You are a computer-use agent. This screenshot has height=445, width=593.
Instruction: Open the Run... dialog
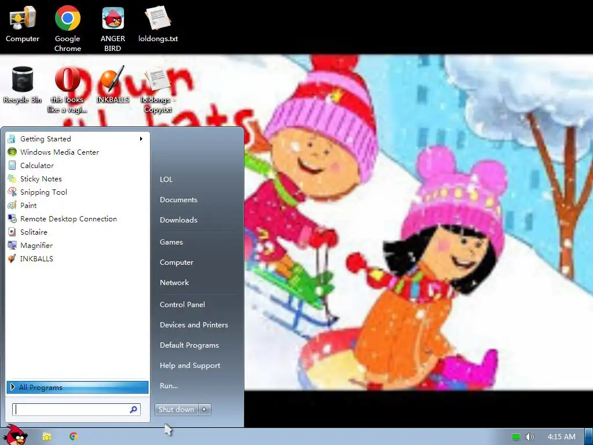click(x=169, y=386)
